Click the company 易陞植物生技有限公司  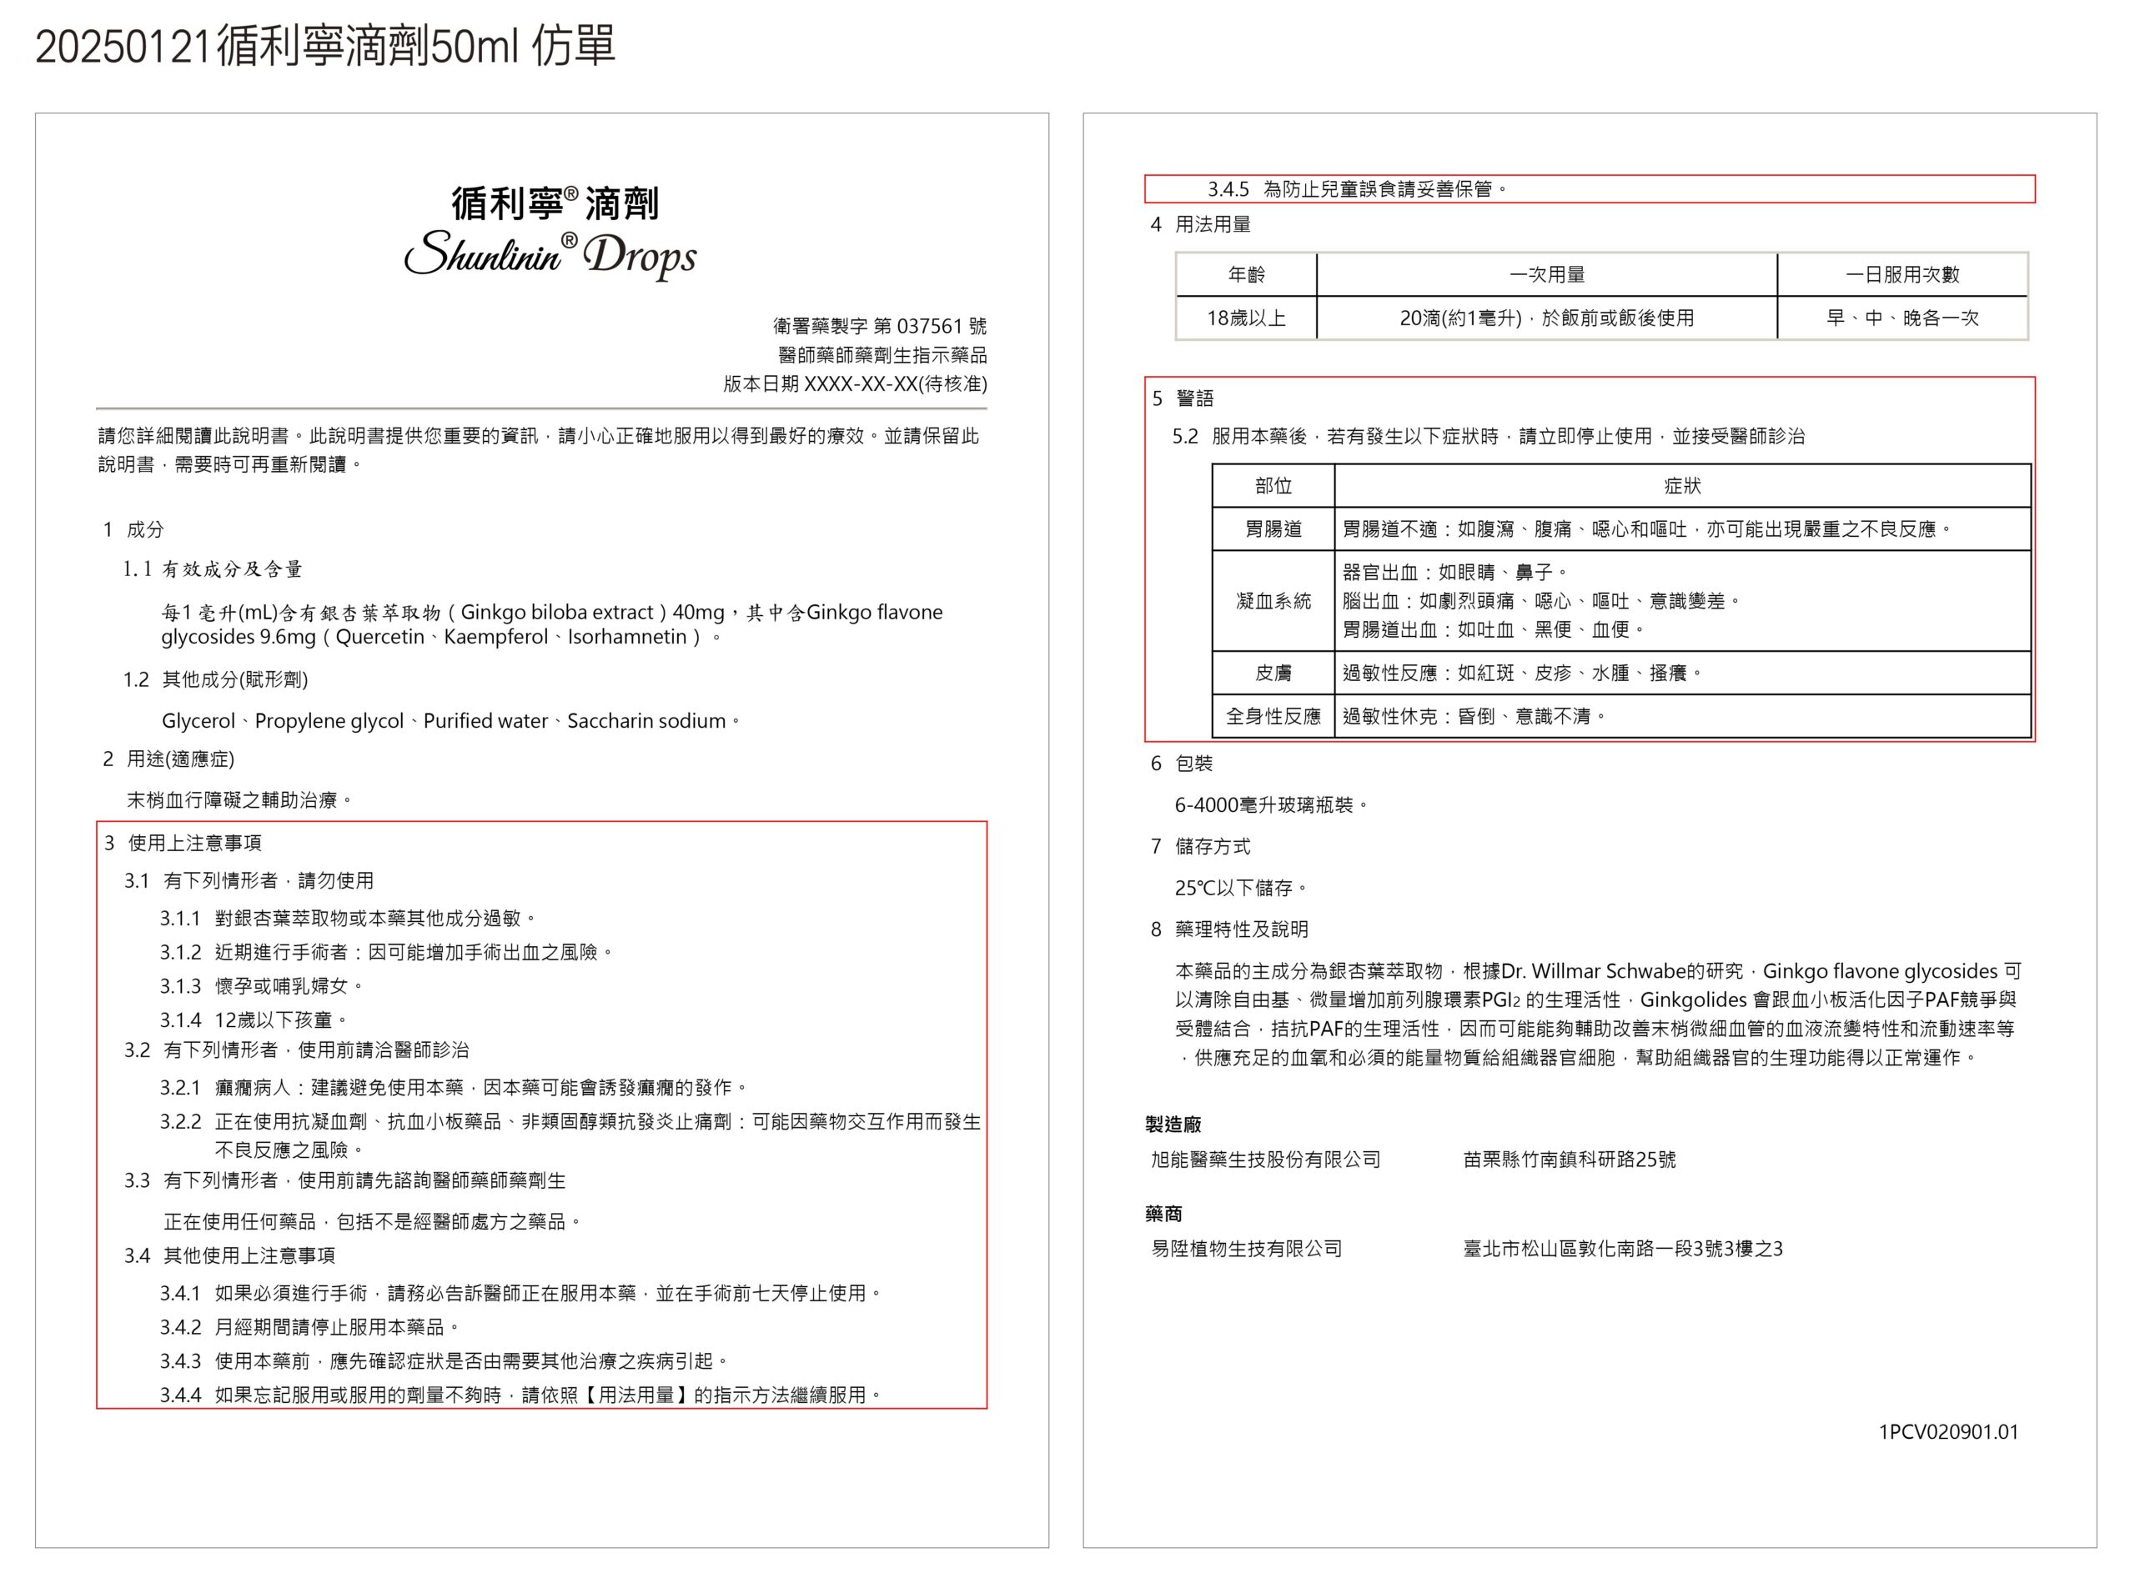point(1246,1249)
